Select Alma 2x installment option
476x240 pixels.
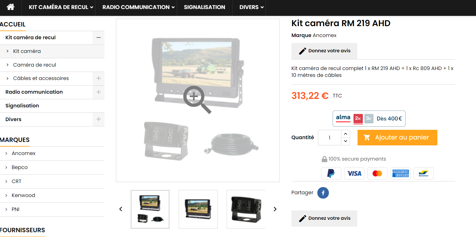point(358,119)
